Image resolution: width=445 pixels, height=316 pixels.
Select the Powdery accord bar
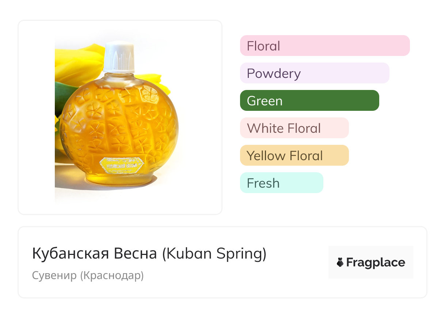[x=314, y=73]
